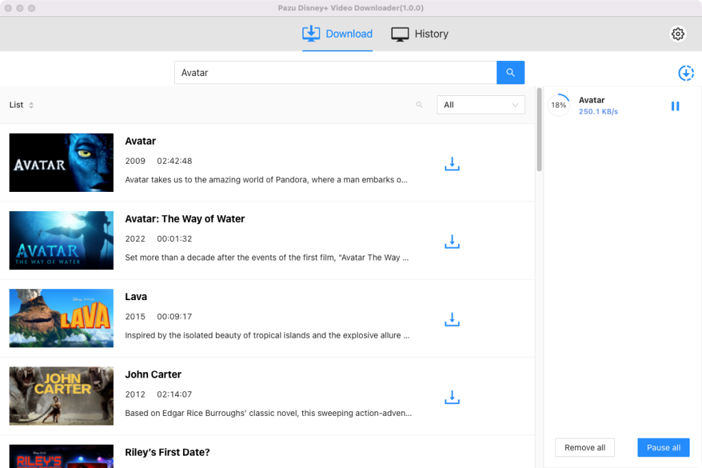Open the Avatar: The Way of Water thumbnail
702x468 pixels.
[x=61, y=241]
